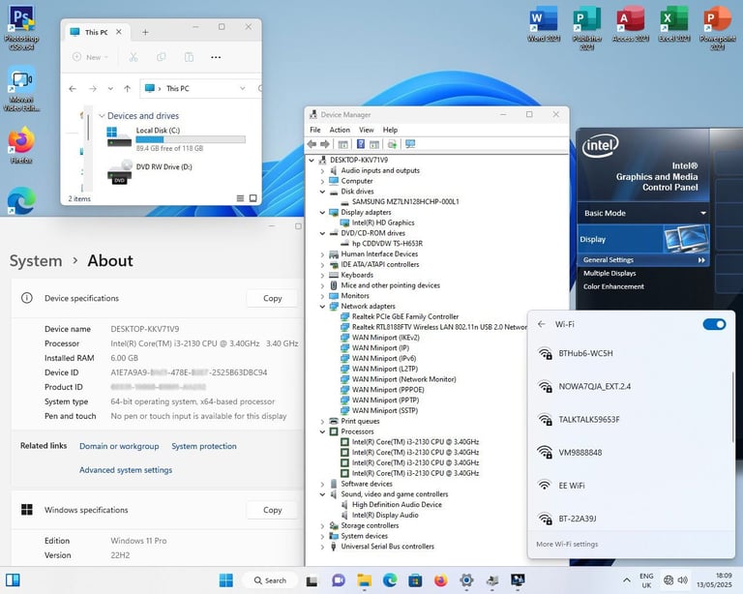The height and width of the screenshot is (594, 743).
Task: Click the Copy icon in File Explorer toolbar
Action: [x=162, y=57]
